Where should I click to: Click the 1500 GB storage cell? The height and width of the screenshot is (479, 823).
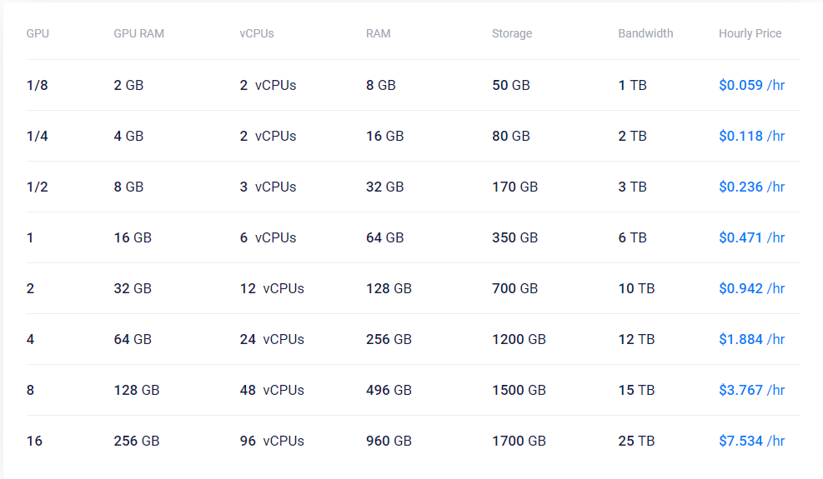pyautogui.click(x=519, y=391)
